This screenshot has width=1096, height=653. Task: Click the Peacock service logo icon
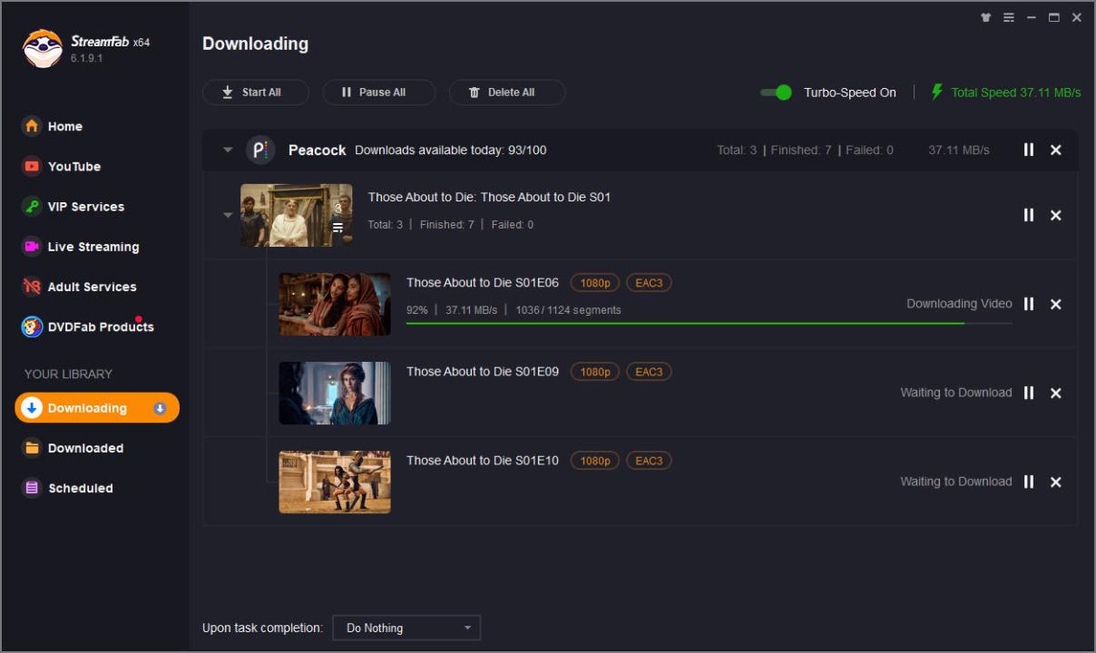coord(260,150)
